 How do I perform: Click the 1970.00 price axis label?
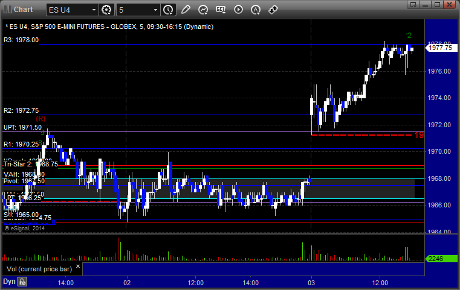439,151
